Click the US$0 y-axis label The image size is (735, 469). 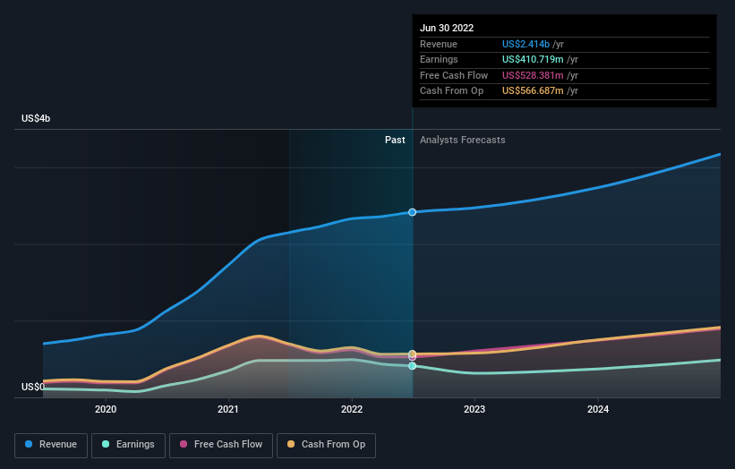click(33, 387)
